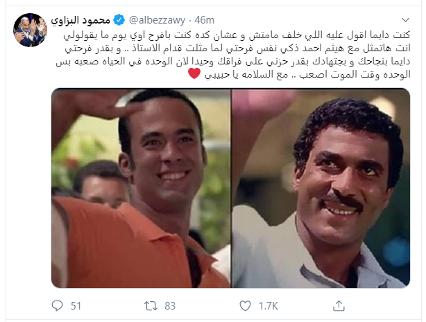
Task: Open the round profile avatar picture
Action: (30, 30)
